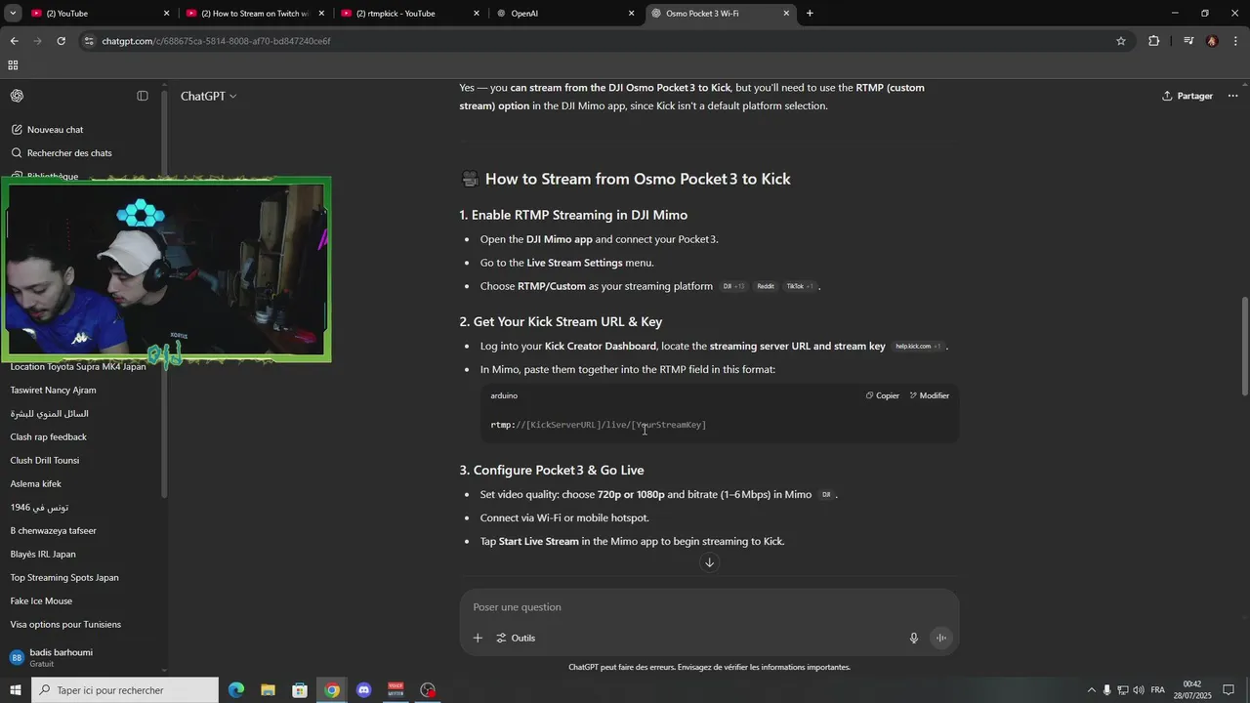Open the Chrome three-dot menu

click(1236, 41)
